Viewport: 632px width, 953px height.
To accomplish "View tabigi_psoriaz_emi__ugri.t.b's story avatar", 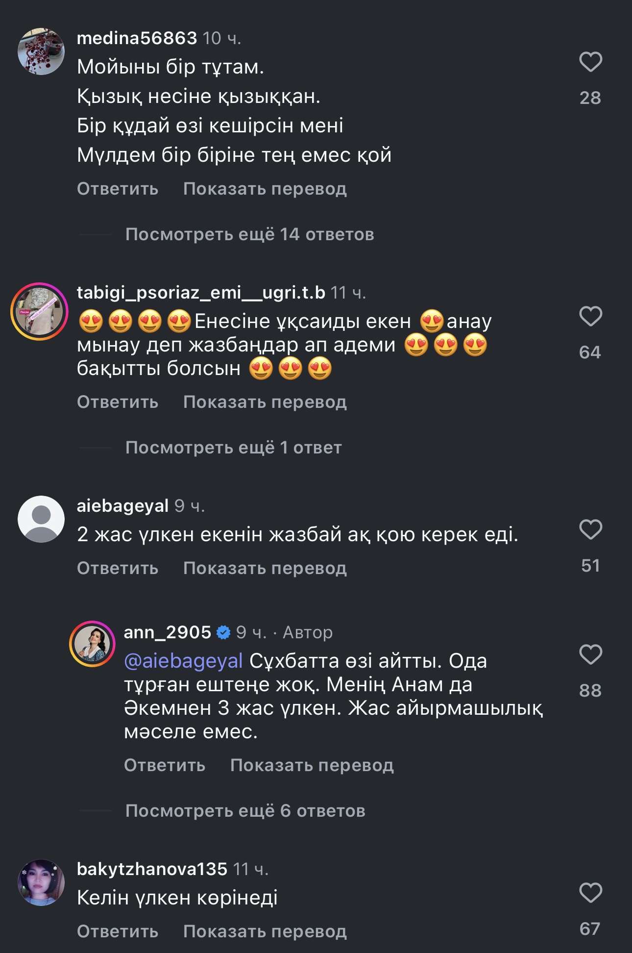I will click(x=40, y=311).
